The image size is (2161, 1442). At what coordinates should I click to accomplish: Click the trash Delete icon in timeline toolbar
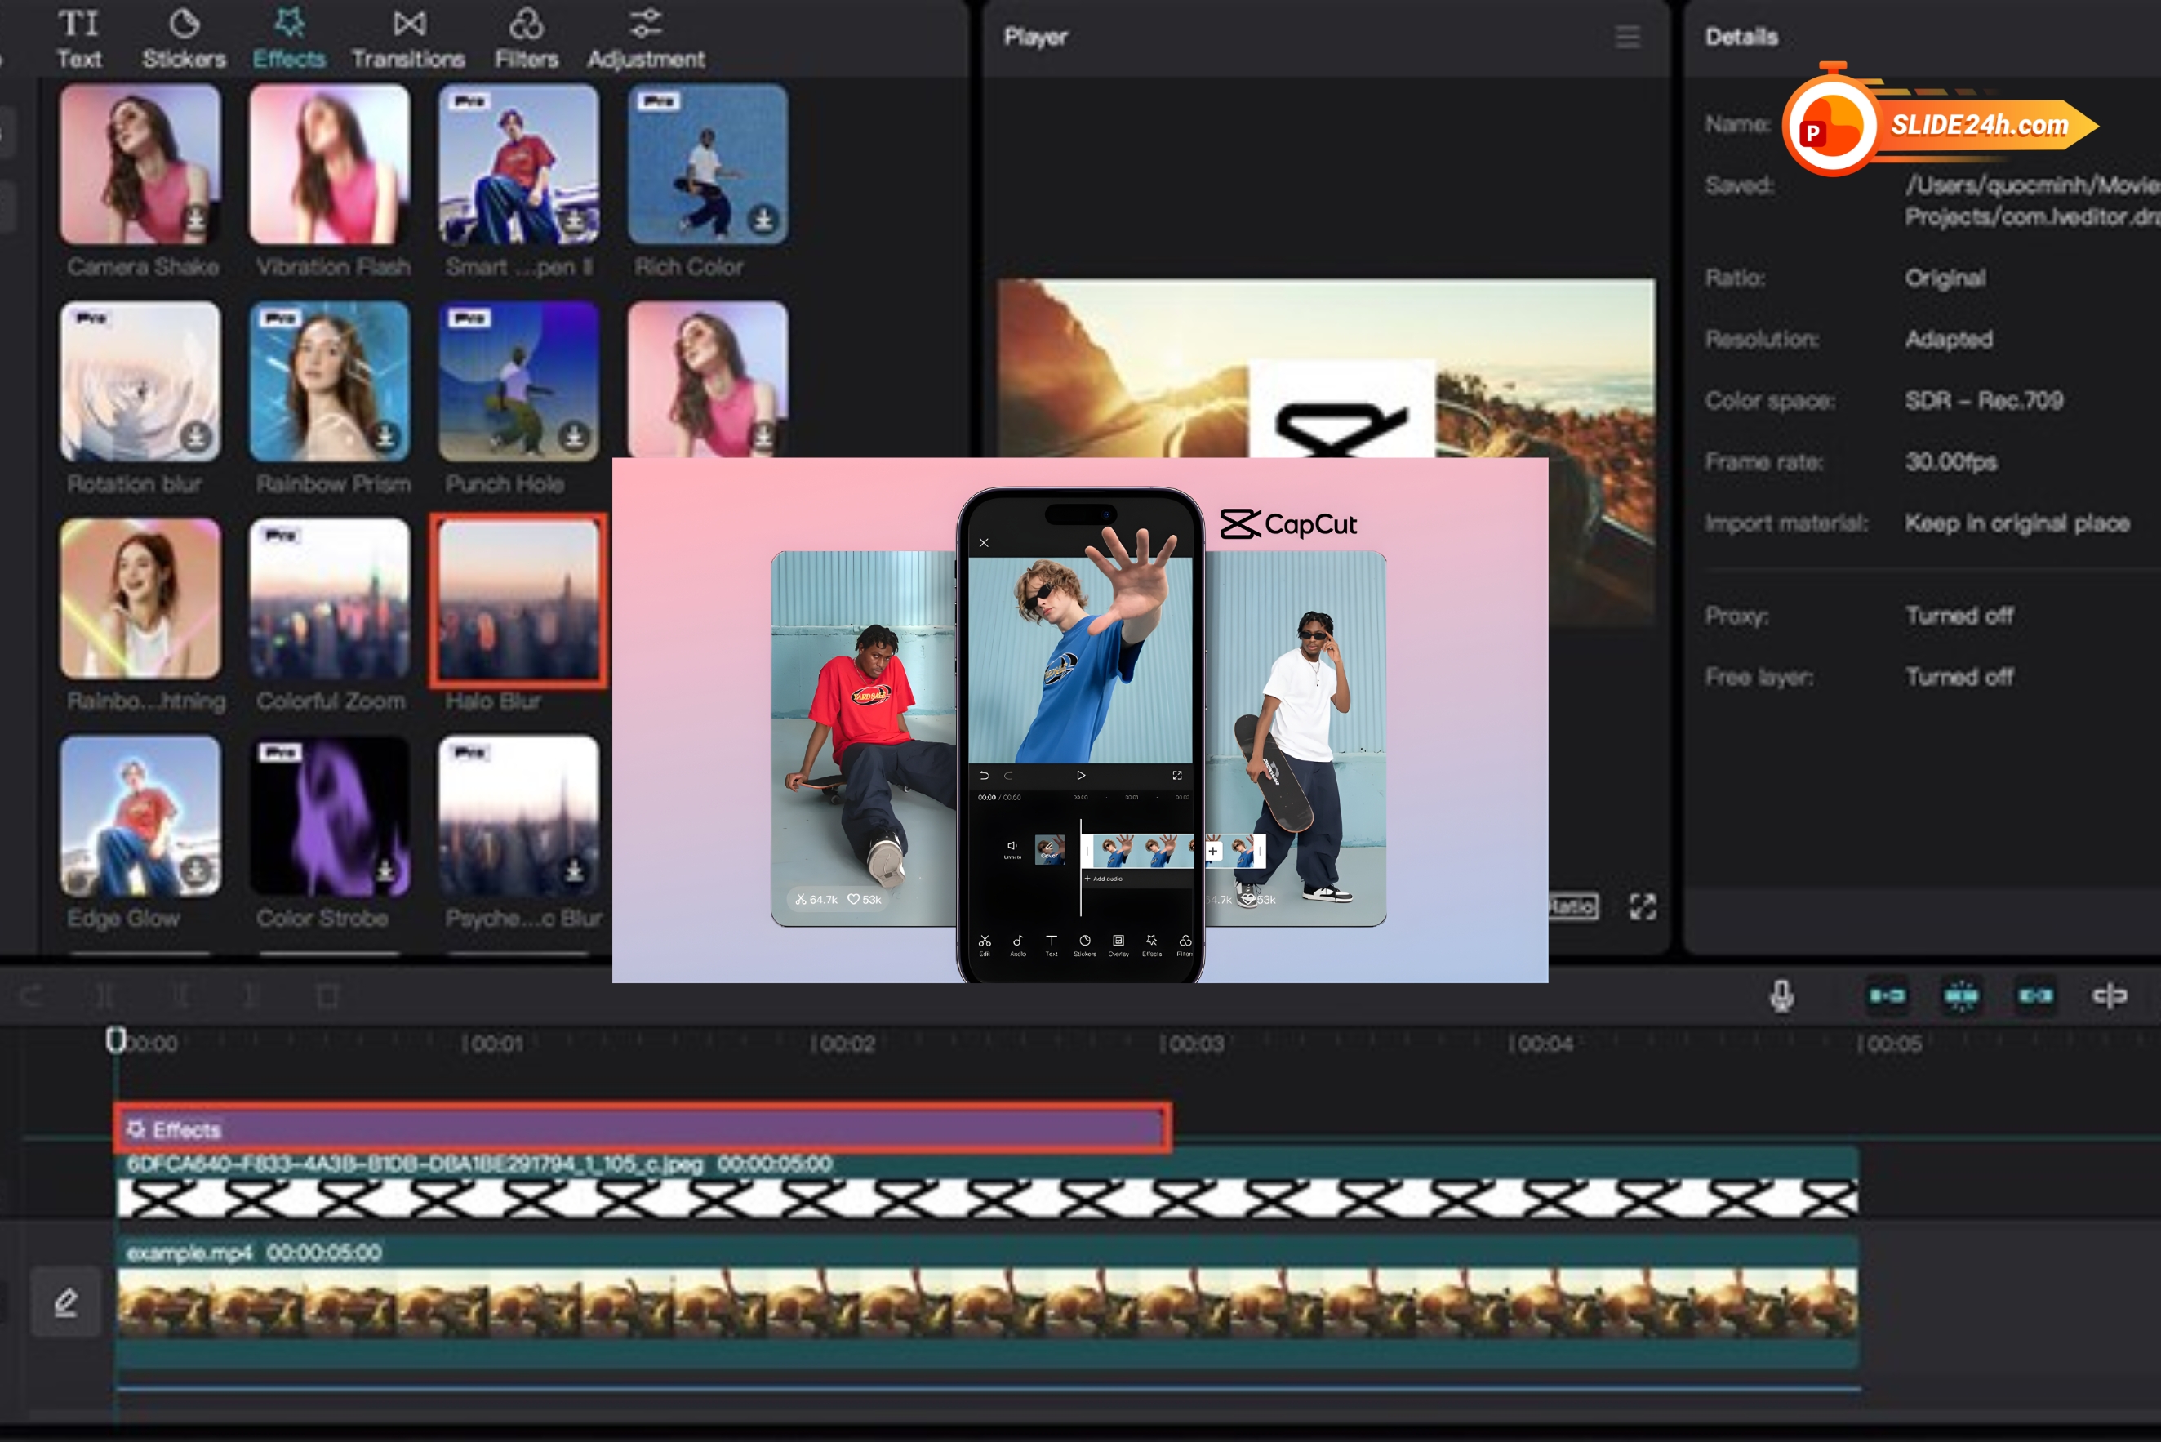click(x=327, y=996)
